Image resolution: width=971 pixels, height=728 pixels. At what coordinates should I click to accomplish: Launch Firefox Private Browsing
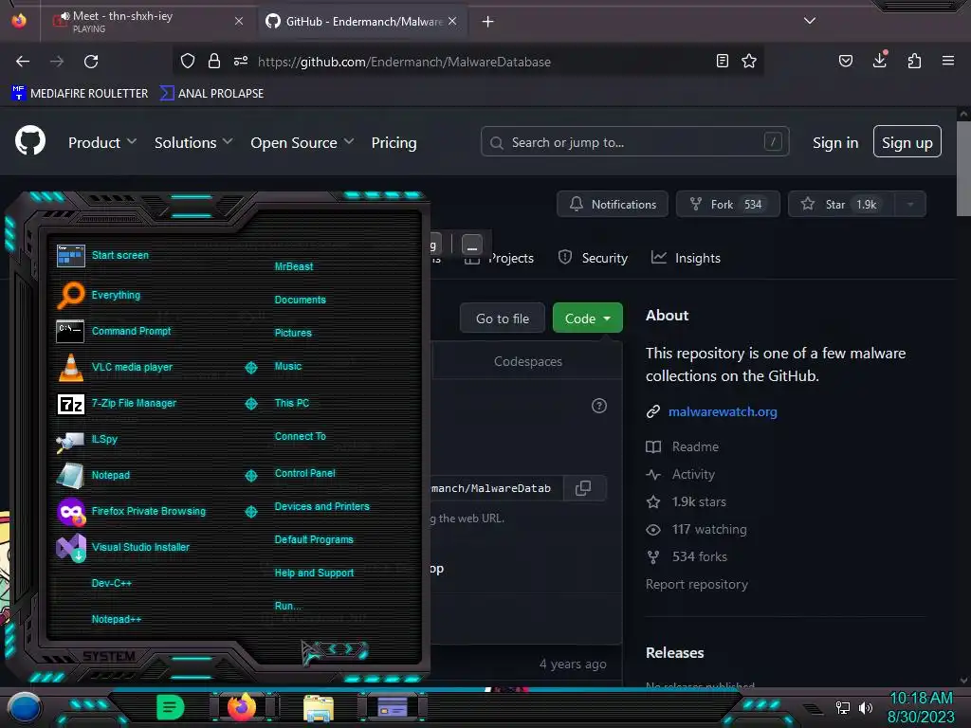pos(131,511)
